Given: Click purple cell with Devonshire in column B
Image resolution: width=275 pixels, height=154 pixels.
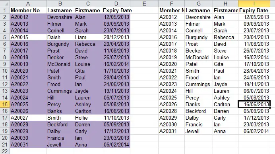Looking at the screenshot, I should coord(60,17).
